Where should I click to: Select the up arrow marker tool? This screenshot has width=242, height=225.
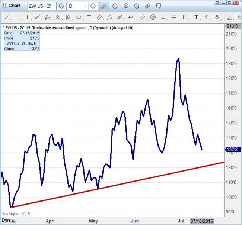coord(207,17)
